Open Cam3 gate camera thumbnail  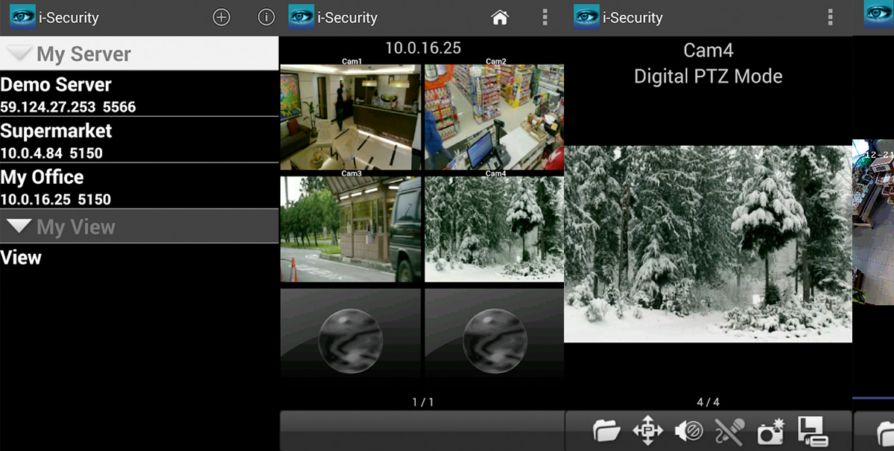tap(350, 229)
